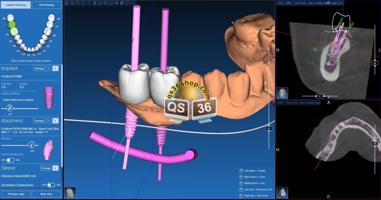The height and width of the screenshot is (200, 381).
Task: Click the head thumbnail in upper CT view
Action: tap(282, 92)
